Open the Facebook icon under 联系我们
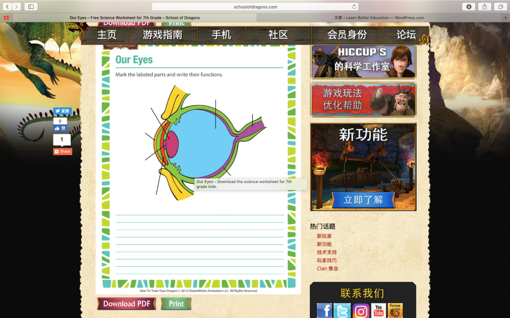The image size is (510, 318). coord(324,311)
